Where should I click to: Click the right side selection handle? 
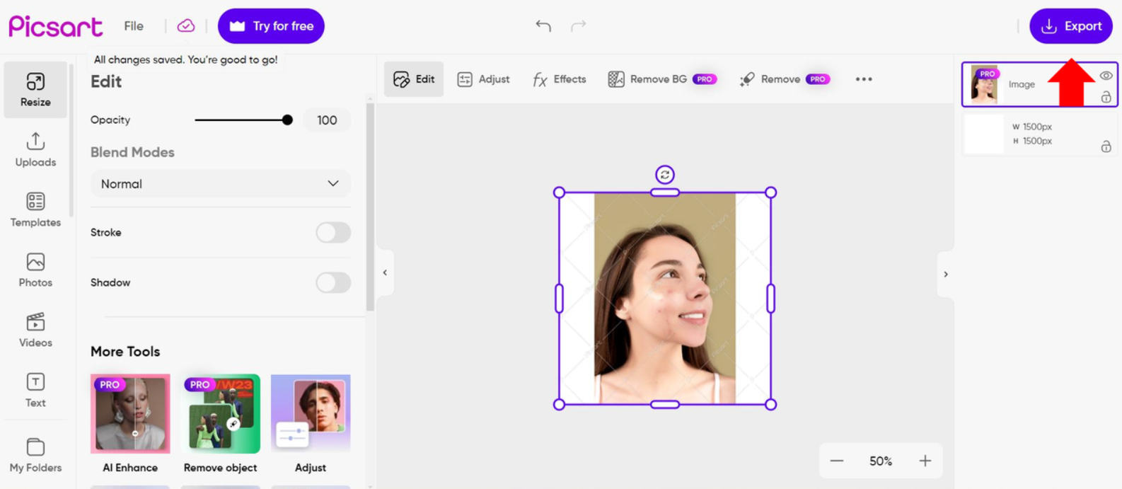coord(771,299)
